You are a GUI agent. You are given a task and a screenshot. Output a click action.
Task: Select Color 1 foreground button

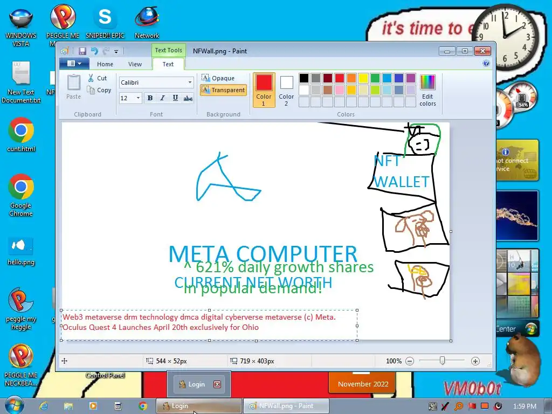pyautogui.click(x=264, y=90)
